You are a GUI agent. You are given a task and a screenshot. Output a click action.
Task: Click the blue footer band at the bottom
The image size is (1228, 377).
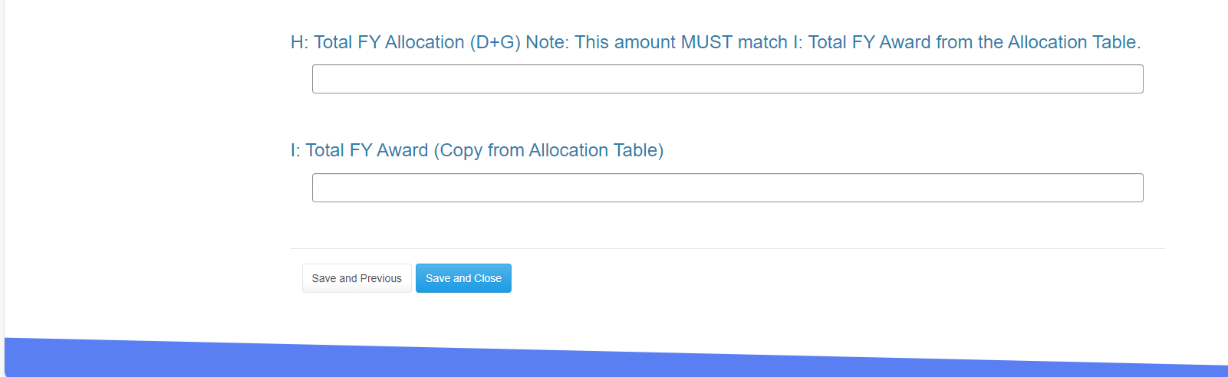point(614,362)
